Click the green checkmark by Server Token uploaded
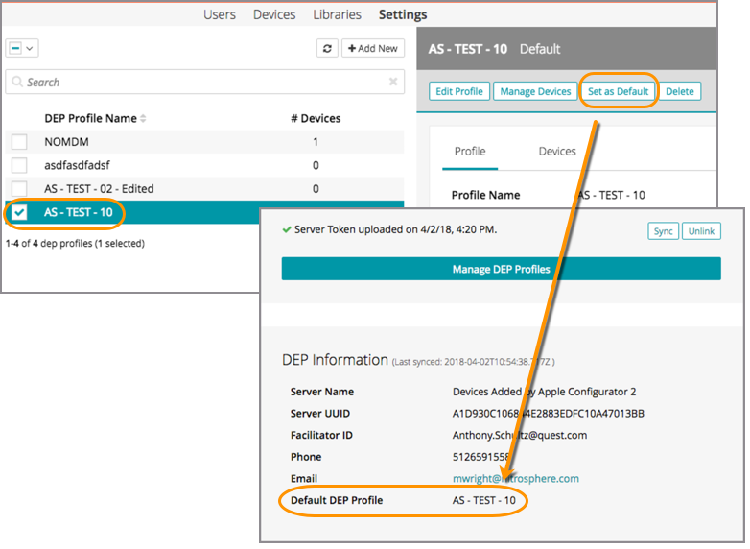Screen dimensions: 750x549 click(286, 230)
